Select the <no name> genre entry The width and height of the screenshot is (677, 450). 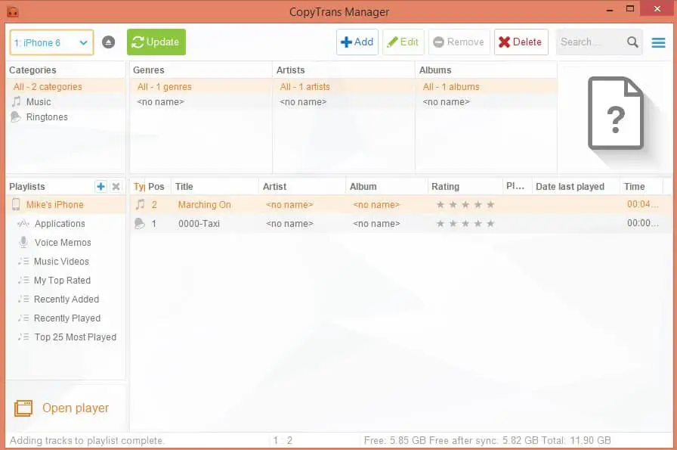point(201,102)
